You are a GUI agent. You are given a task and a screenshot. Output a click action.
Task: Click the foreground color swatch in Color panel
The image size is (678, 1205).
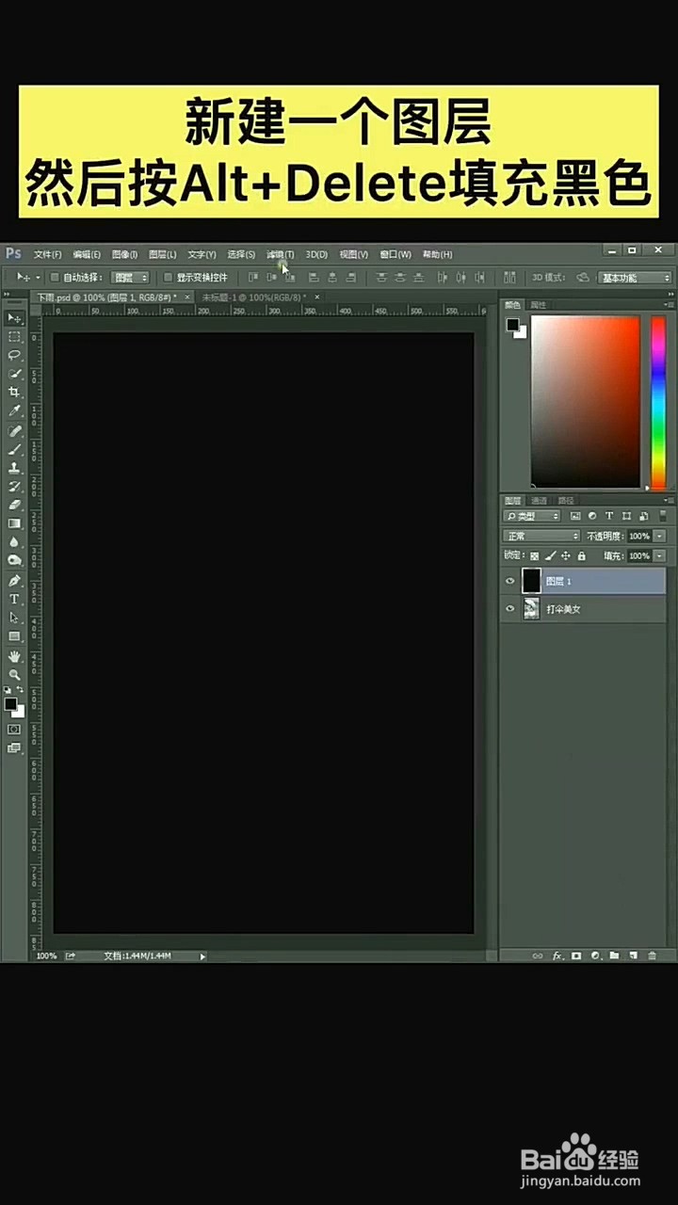[512, 325]
